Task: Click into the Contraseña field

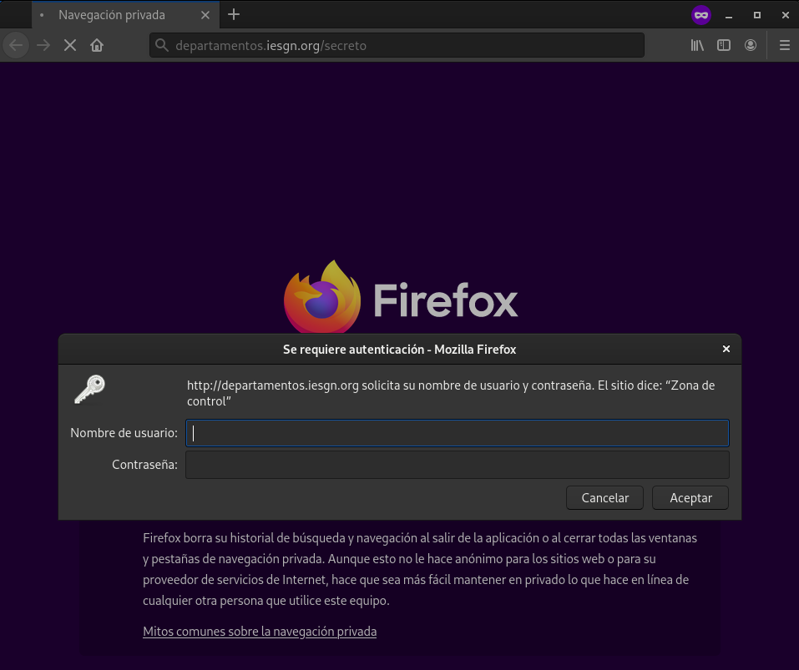Action: (x=457, y=465)
